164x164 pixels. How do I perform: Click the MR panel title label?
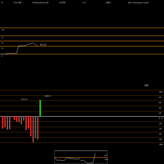click(x=146, y=85)
